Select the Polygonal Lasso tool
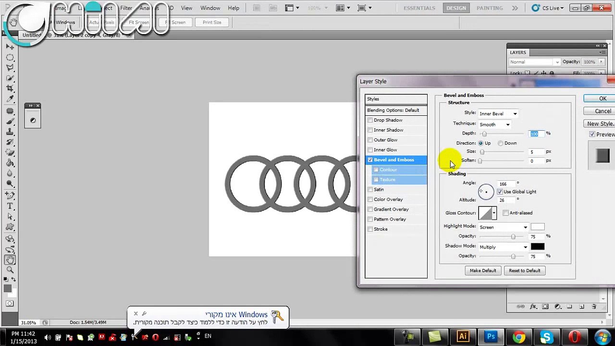The image size is (615, 346). 10,68
